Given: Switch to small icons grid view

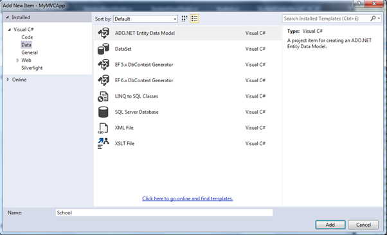Looking at the screenshot, I should (184, 19).
